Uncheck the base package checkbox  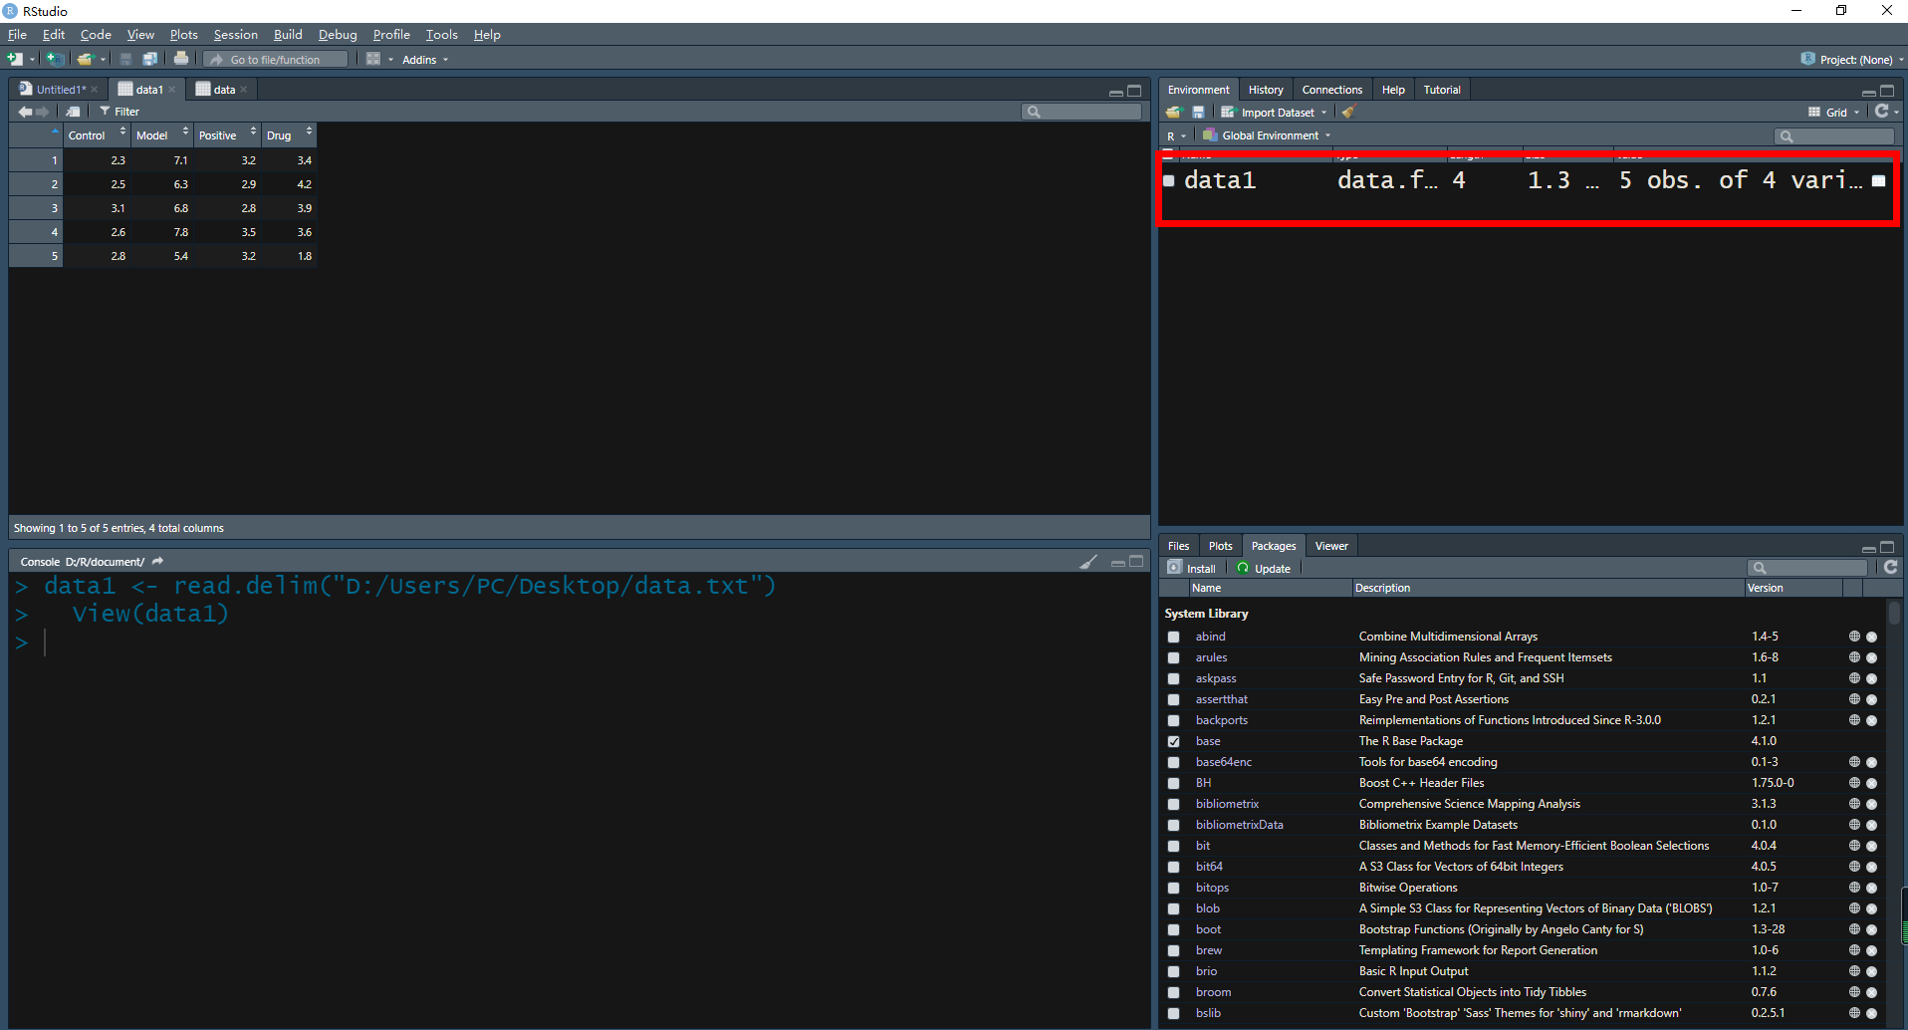pyautogui.click(x=1174, y=741)
